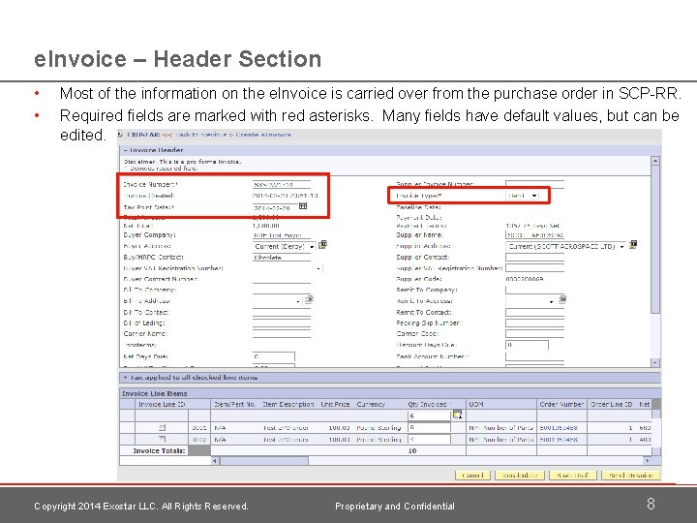The height and width of the screenshot is (523, 697).
Task: Click the Qty Invoiced apply-to-all icon
Action: click(457, 415)
